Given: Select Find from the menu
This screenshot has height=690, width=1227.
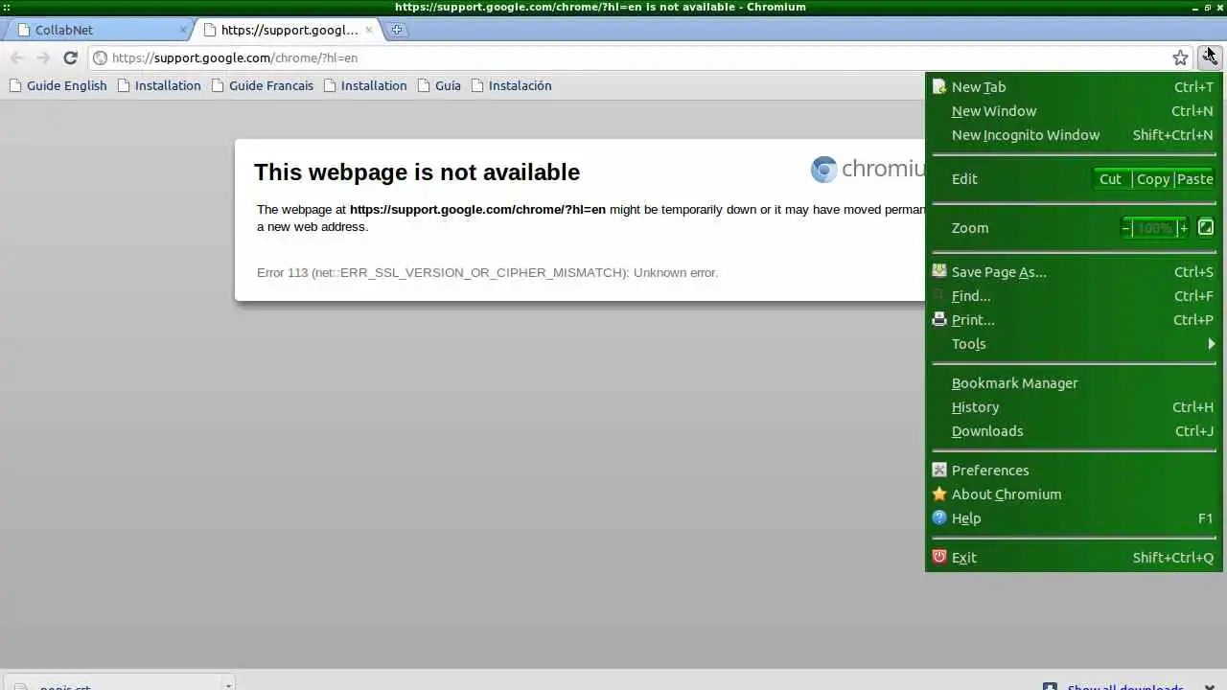Looking at the screenshot, I should 1074,296.
